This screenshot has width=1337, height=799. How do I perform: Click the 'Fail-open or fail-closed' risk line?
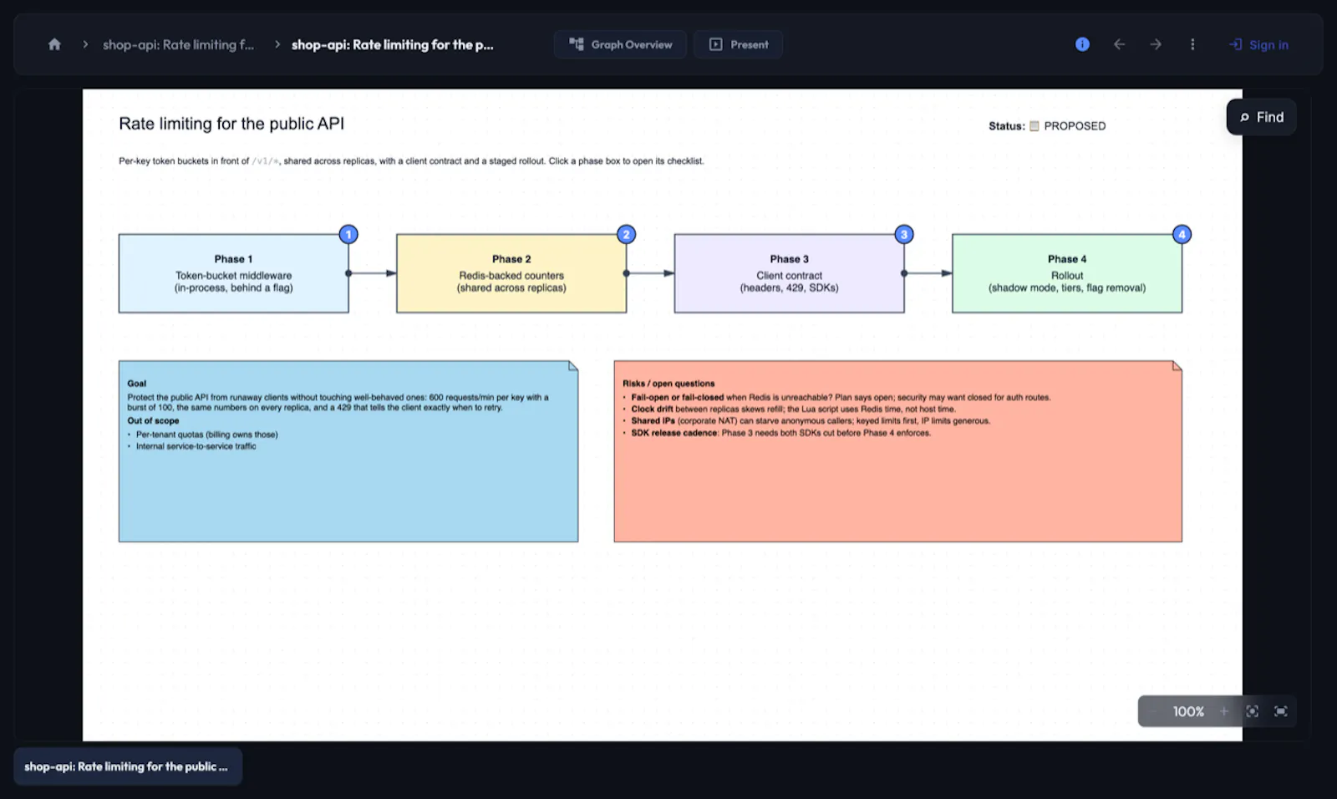click(x=841, y=397)
